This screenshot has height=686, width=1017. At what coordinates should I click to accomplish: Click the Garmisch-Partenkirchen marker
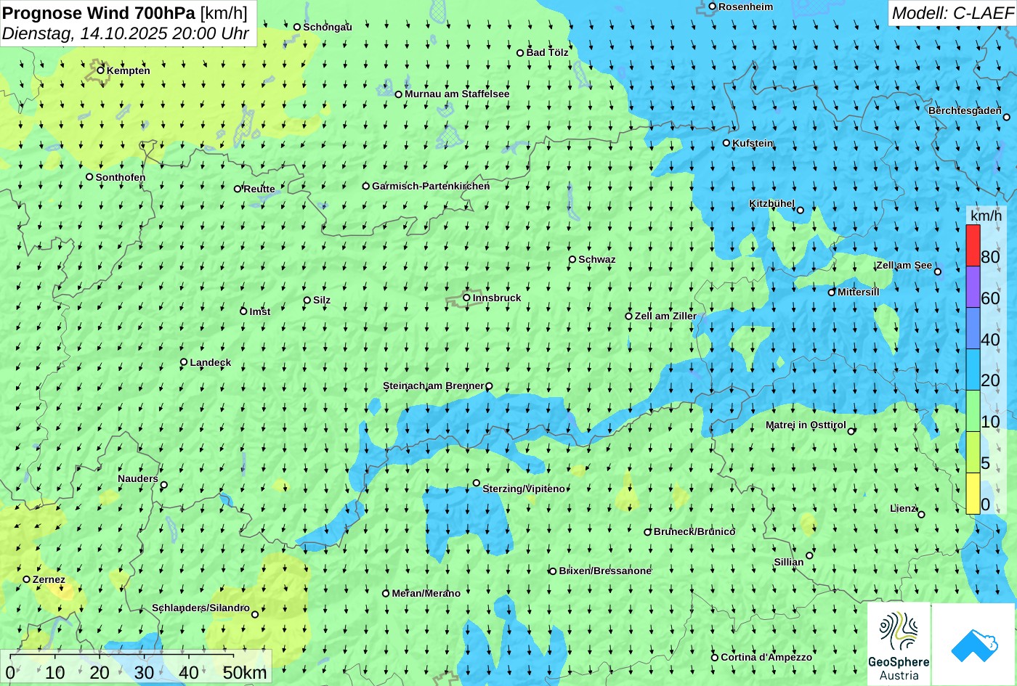(366, 186)
